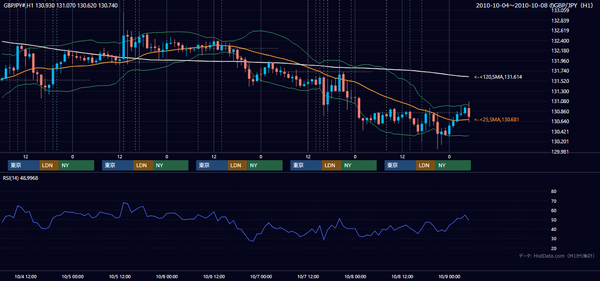The height and width of the screenshot is (281, 600).
Task: Click the 10/6 12:00 time axis label
Action: coord(214,277)
